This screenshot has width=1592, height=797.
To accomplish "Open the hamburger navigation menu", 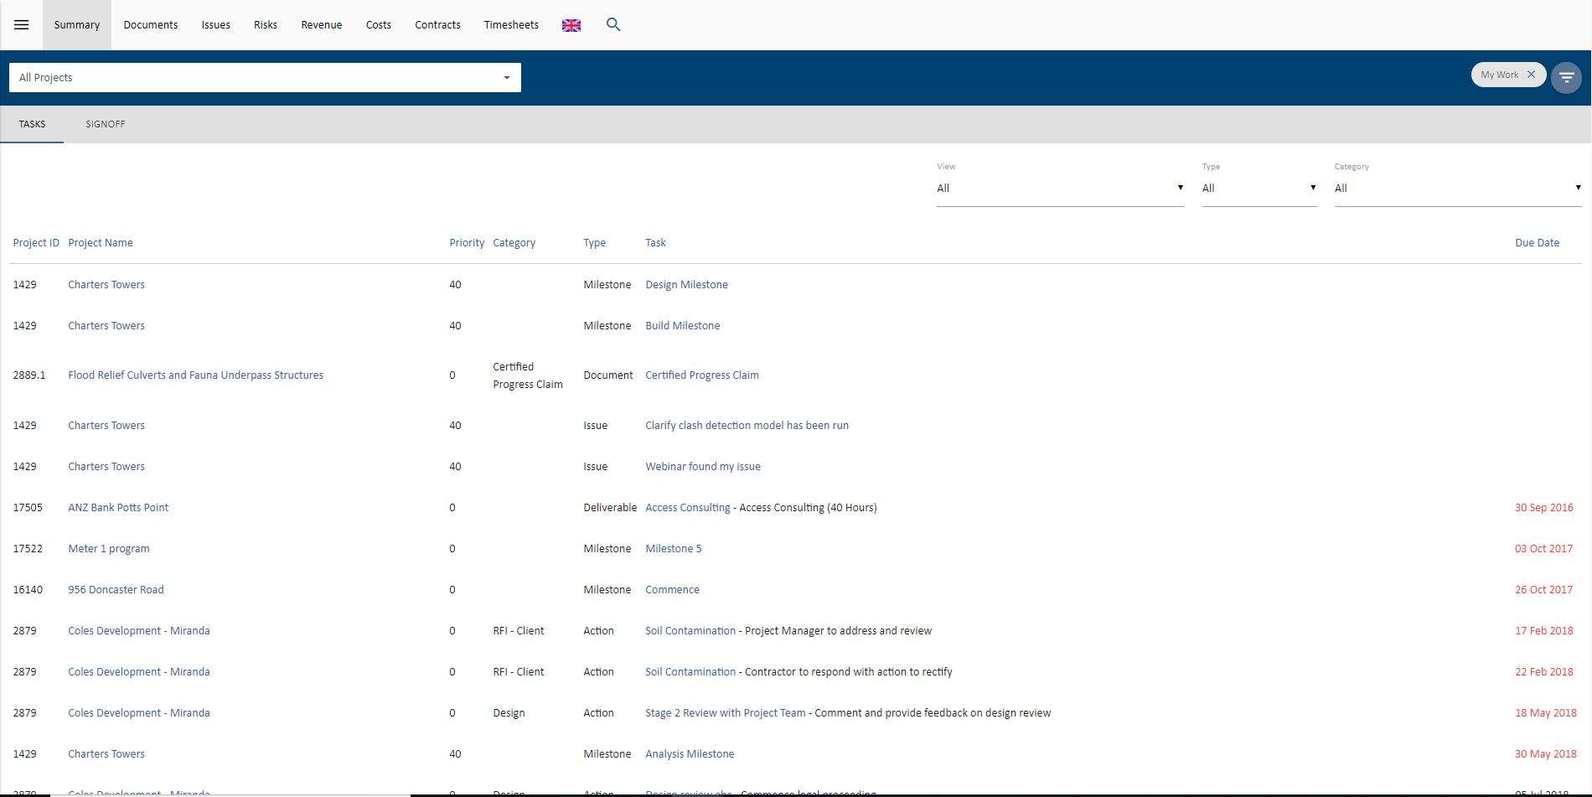I will (21, 25).
